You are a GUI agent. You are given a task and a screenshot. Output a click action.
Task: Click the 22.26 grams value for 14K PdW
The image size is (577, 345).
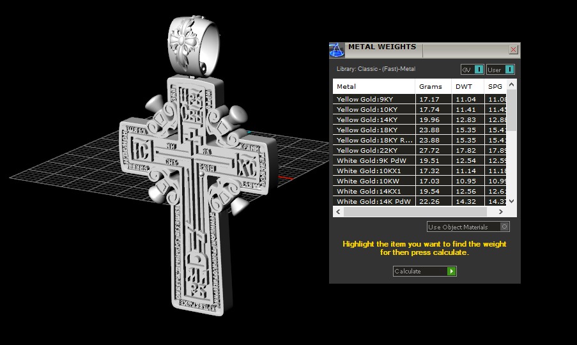click(x=429, y=201)
